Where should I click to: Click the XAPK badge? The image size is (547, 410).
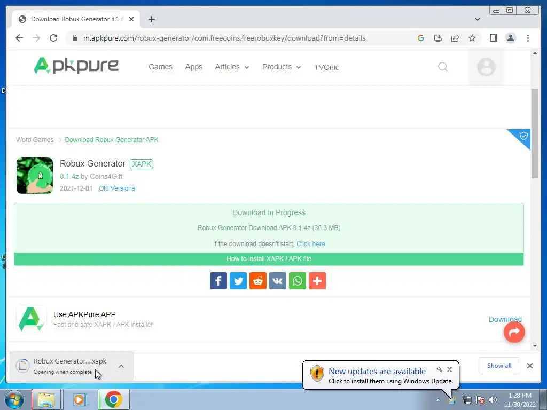coord(141,164)
